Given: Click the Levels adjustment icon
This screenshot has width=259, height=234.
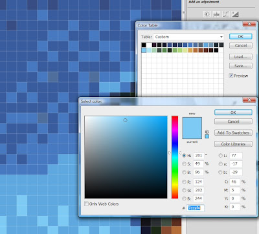Looking at the screenshot, I should click(216, 14).
